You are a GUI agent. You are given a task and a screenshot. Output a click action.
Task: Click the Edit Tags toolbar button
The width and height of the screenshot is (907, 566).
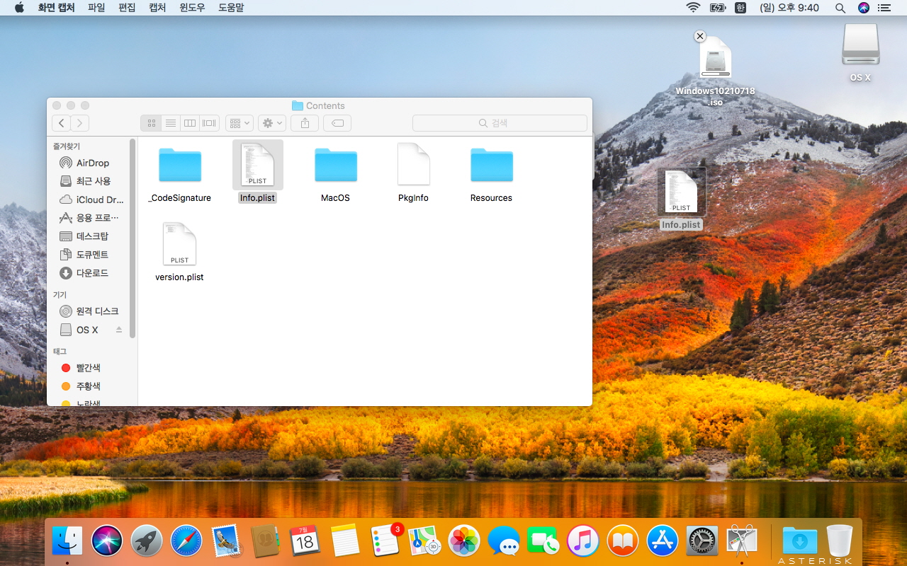pyautogui.click(x=337, y=123)
